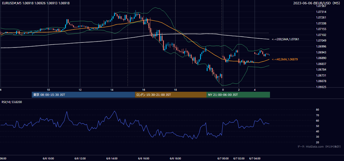Click the NY 21:00-06:00 JST session bar

coord(238,95)
